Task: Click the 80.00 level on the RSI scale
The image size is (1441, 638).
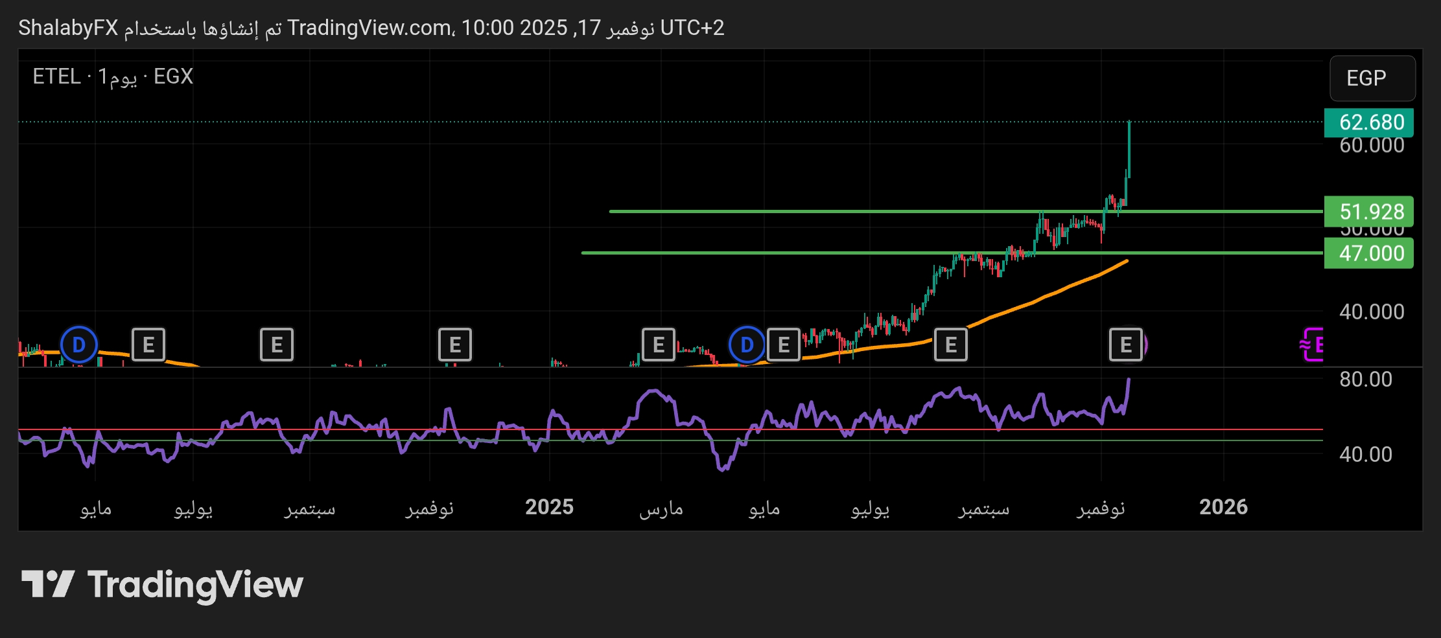Action: tap(1365, 380)
